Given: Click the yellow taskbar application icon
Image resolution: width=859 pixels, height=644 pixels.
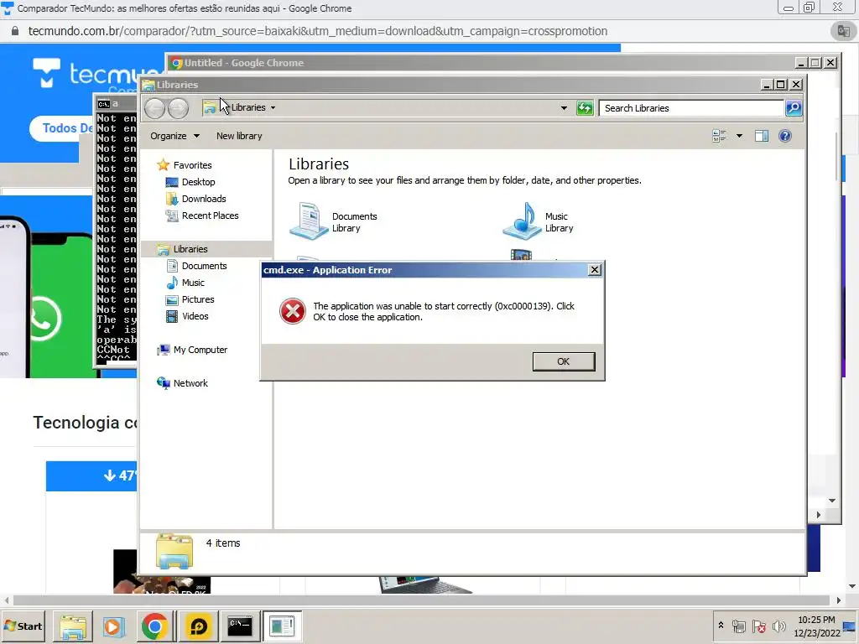Looking at the screenshot, I should 198,626.
